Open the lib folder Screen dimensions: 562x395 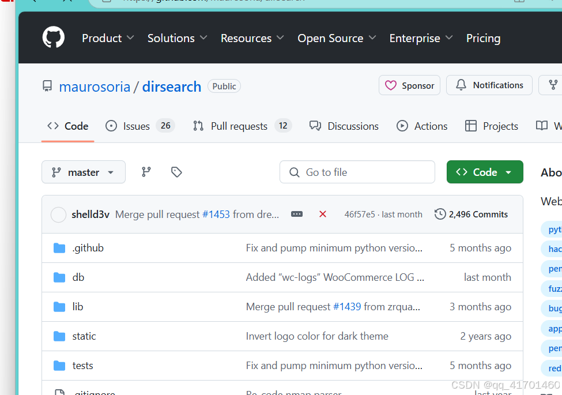[77, 307]
